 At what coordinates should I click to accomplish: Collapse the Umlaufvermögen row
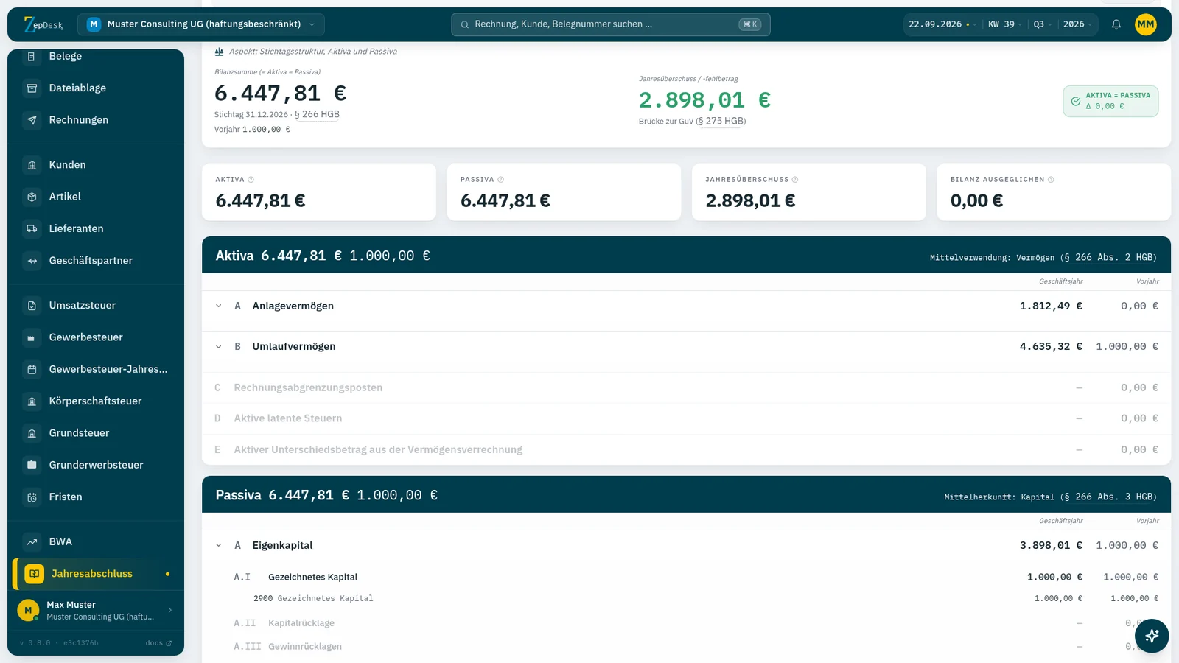[x=219, y=347]
